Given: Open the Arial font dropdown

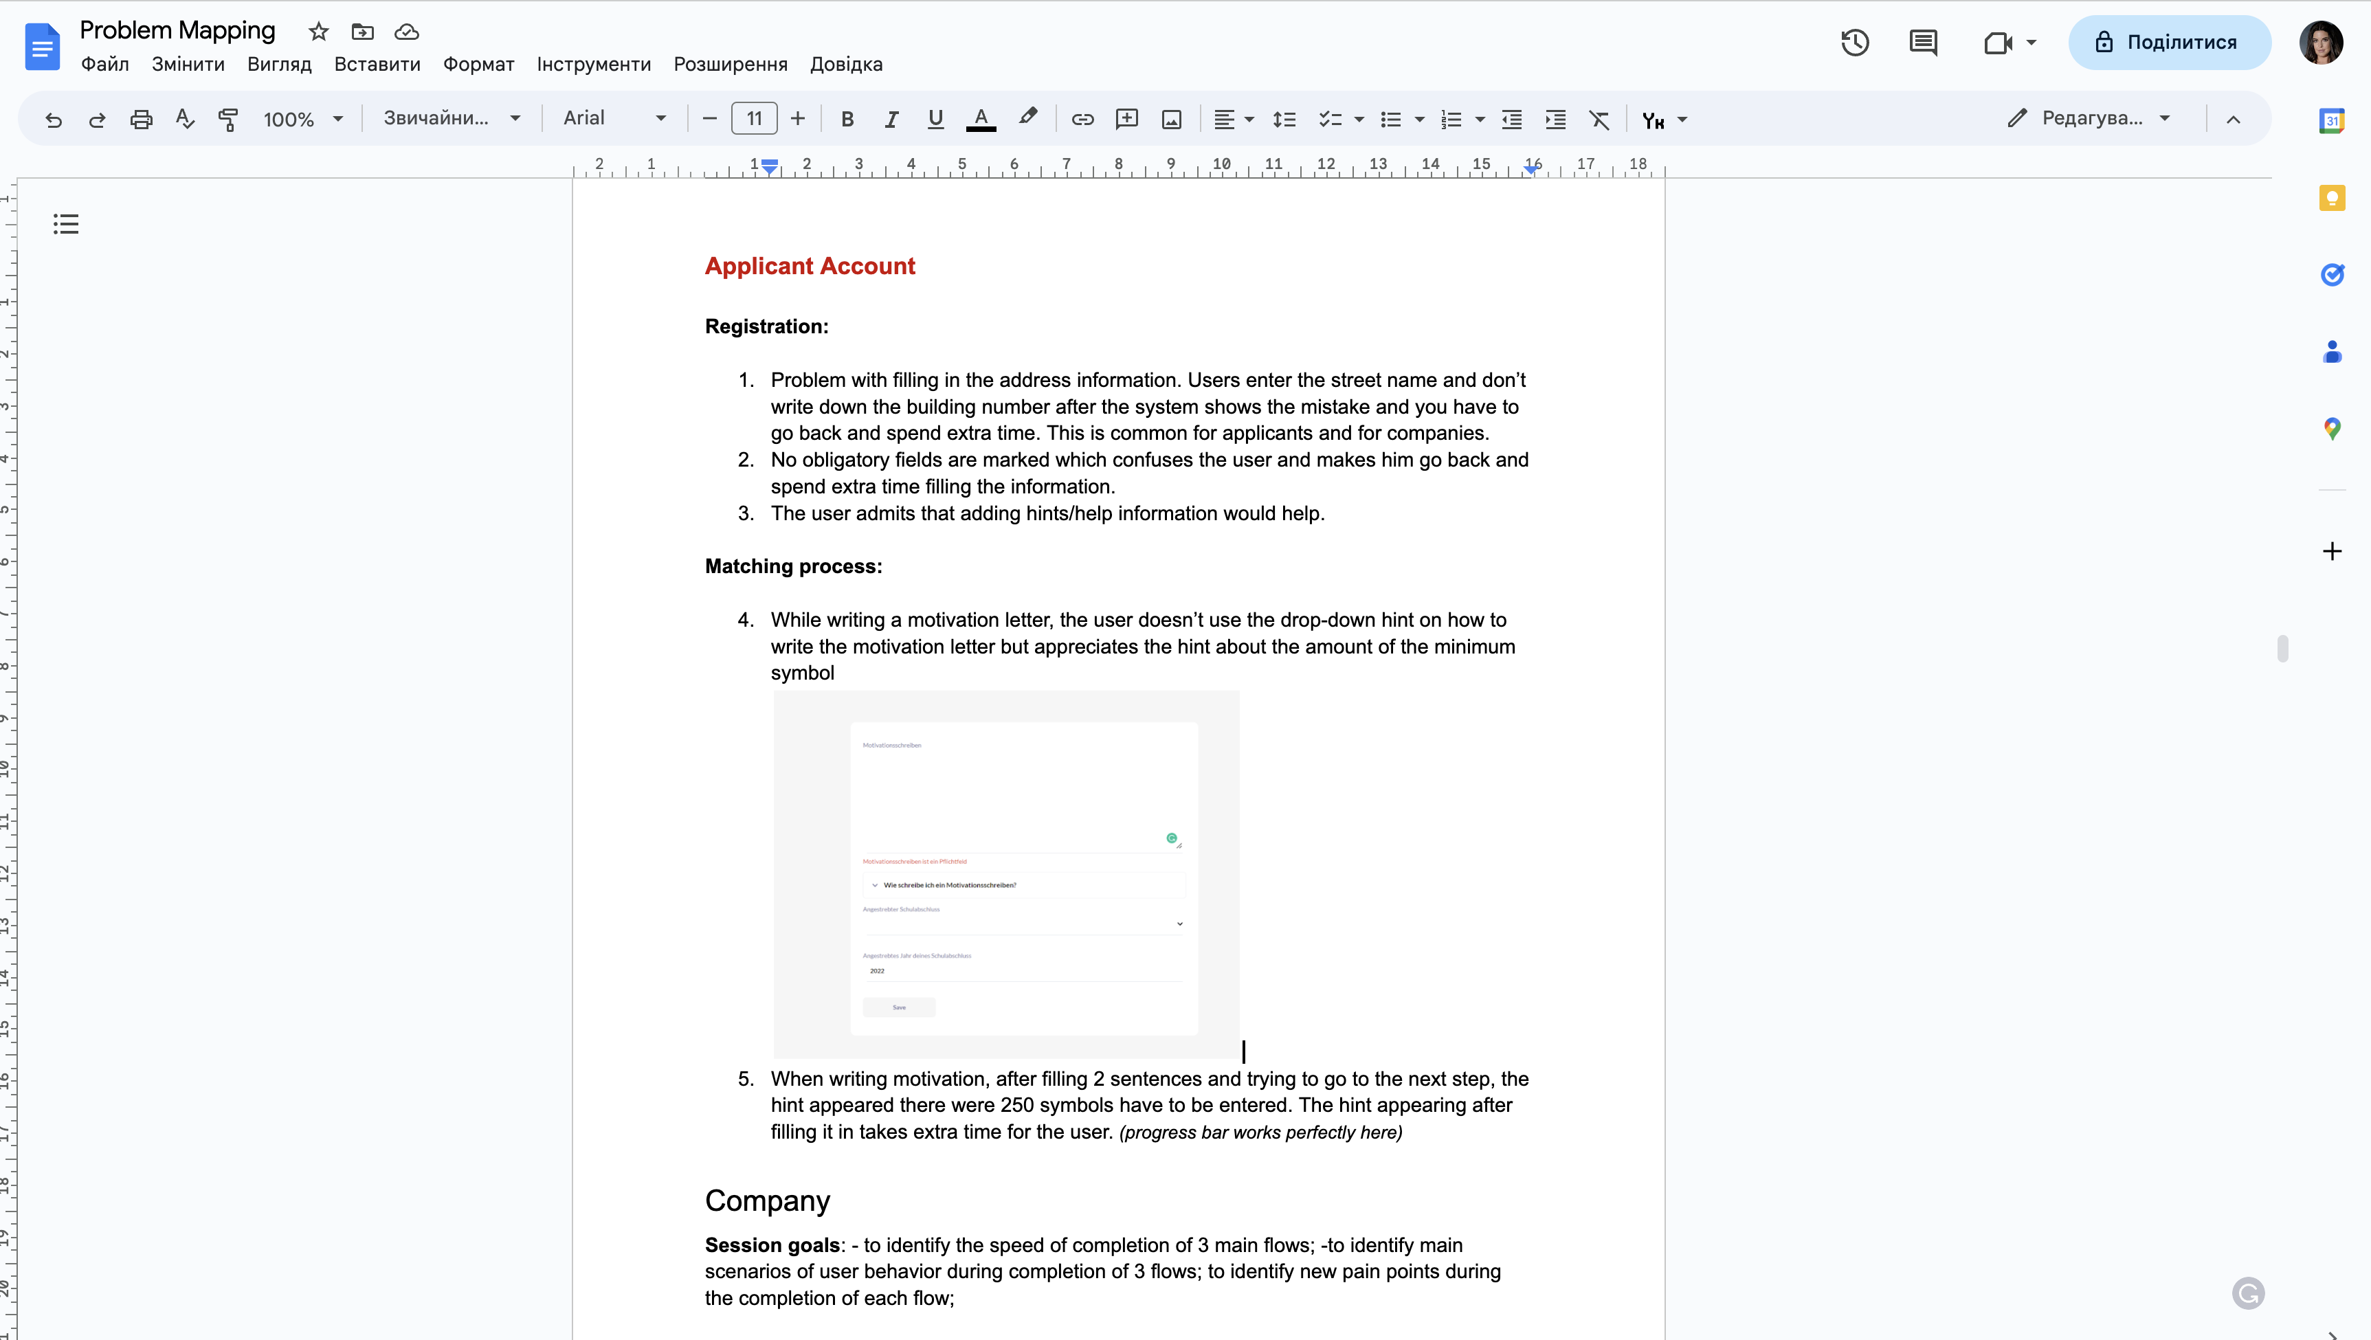Looking at the screenshot, I should [615, 119].
